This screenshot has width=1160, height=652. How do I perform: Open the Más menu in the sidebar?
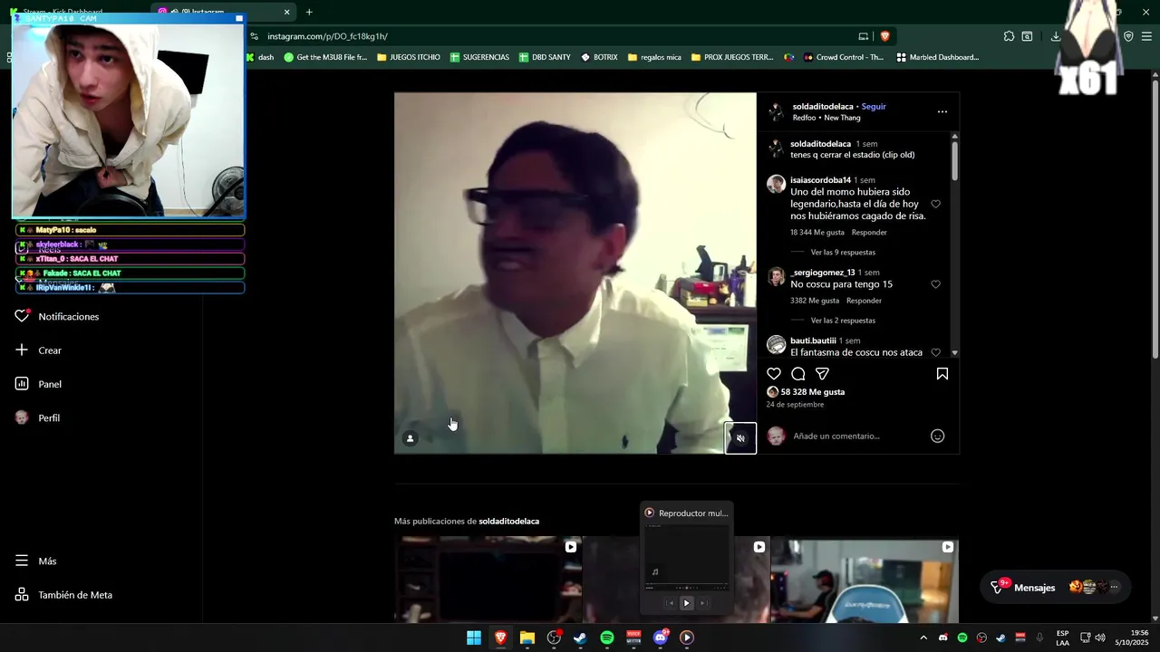pyautogui.click(x=36, y=561)
